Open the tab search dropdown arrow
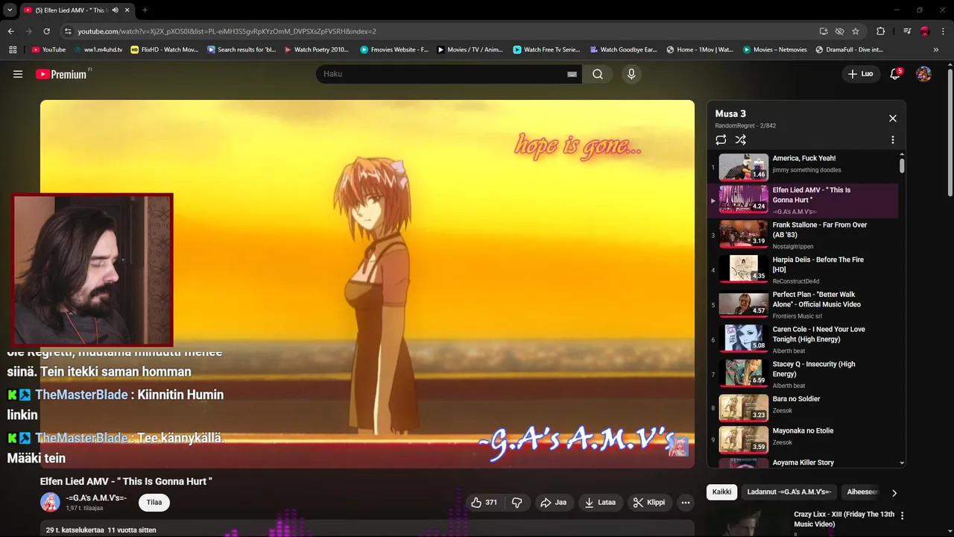Viewport: 954px width, 537px height. tap(10, 10)
